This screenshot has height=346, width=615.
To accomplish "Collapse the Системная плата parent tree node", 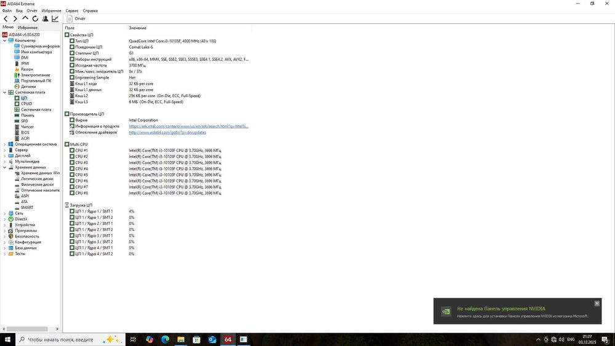I will tap(5, 92).
